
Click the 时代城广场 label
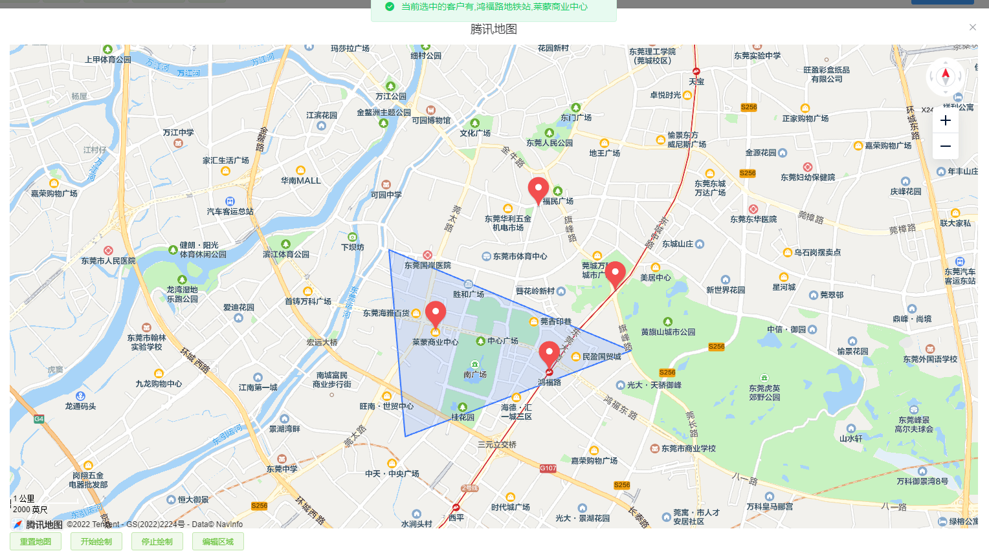510,507
